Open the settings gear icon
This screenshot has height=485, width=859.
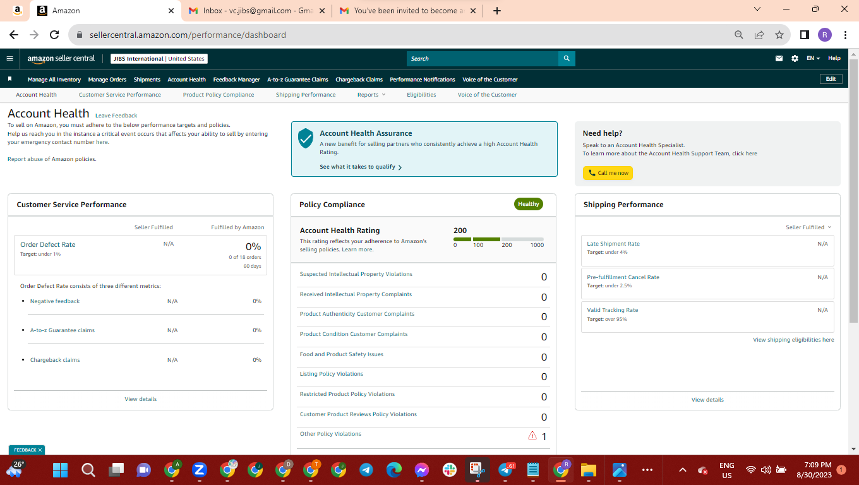tap(795, 59)
